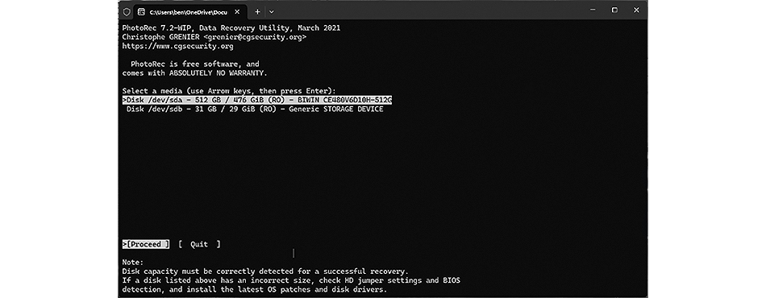Click the 'PhotoRec is free software, and' line
The width and height of the screenshot is (766, 298).
(195, 64)
